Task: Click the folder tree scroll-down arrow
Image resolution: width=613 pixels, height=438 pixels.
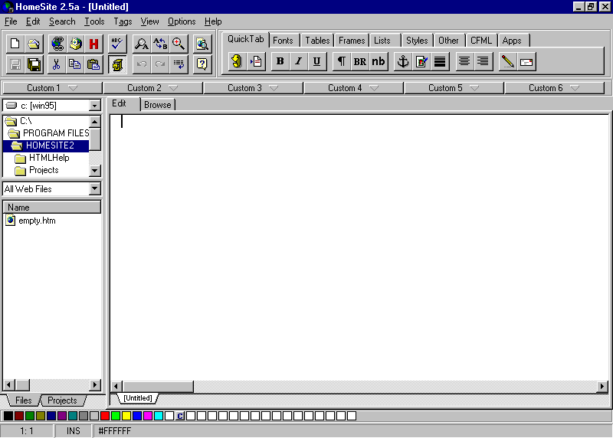Action: pyautogui.click(x=94, y=170)
